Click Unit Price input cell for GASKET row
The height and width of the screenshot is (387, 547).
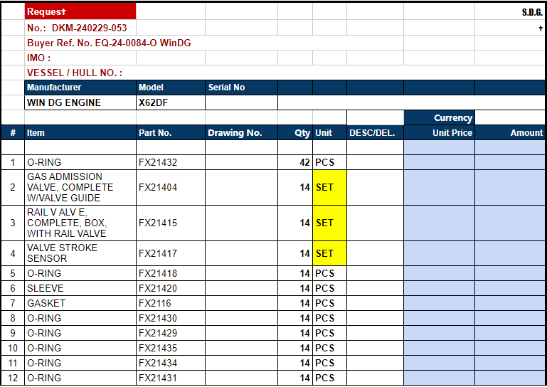439,303
